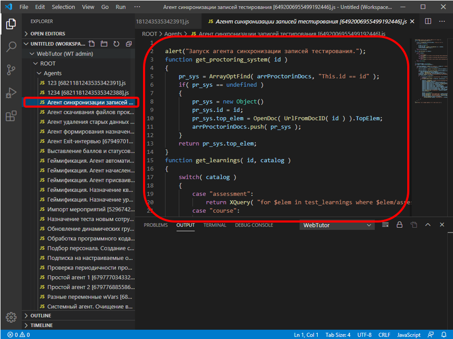Switch to the Debug Console tab
Screen dimensions: 453x339
[x=254, y=225]
